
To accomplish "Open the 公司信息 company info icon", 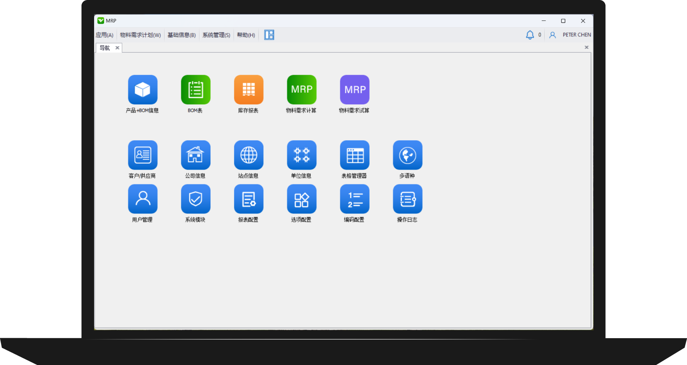I will coord(195,155).
